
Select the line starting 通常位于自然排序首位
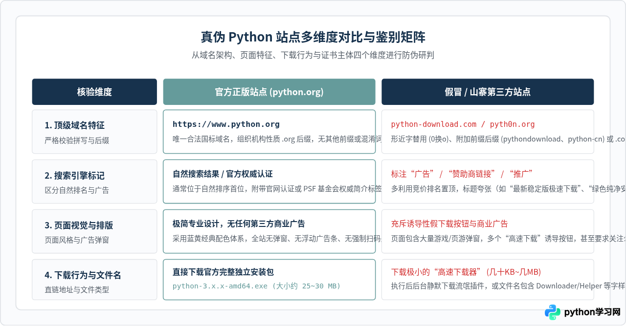click(277, 188)
